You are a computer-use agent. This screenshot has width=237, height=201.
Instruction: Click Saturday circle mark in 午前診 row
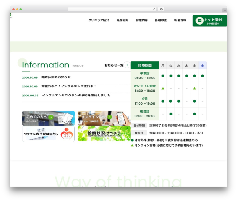point(202,76)
